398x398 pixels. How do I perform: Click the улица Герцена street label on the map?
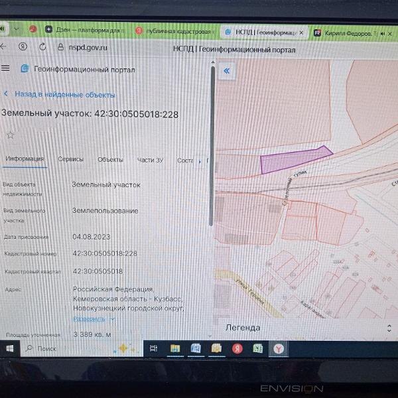(250, 293)
